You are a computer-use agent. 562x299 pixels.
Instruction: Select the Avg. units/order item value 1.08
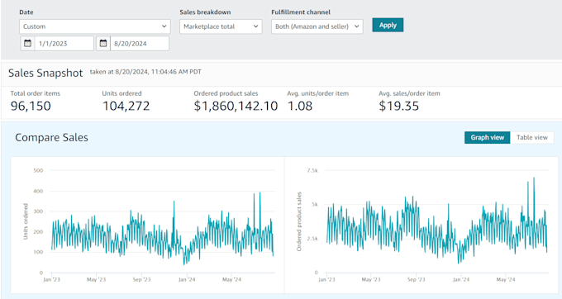300,106
